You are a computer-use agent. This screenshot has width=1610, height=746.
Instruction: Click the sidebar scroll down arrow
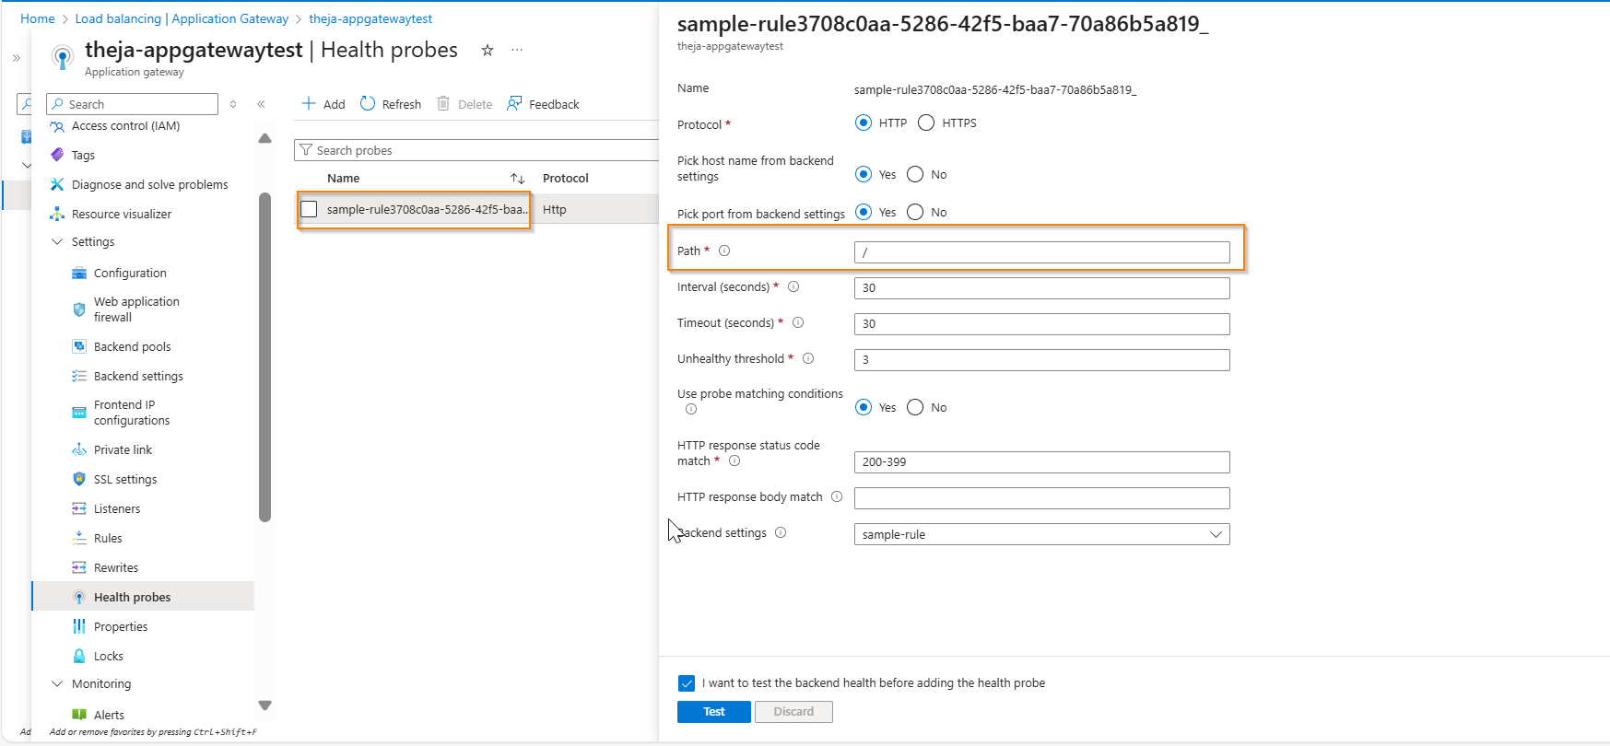coord(264,705)
